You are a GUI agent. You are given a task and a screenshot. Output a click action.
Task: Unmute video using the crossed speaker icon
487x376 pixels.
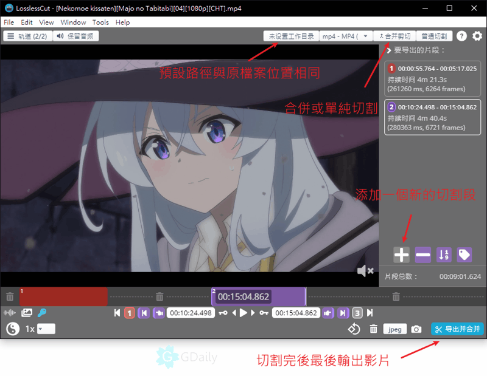click(365, 270)
